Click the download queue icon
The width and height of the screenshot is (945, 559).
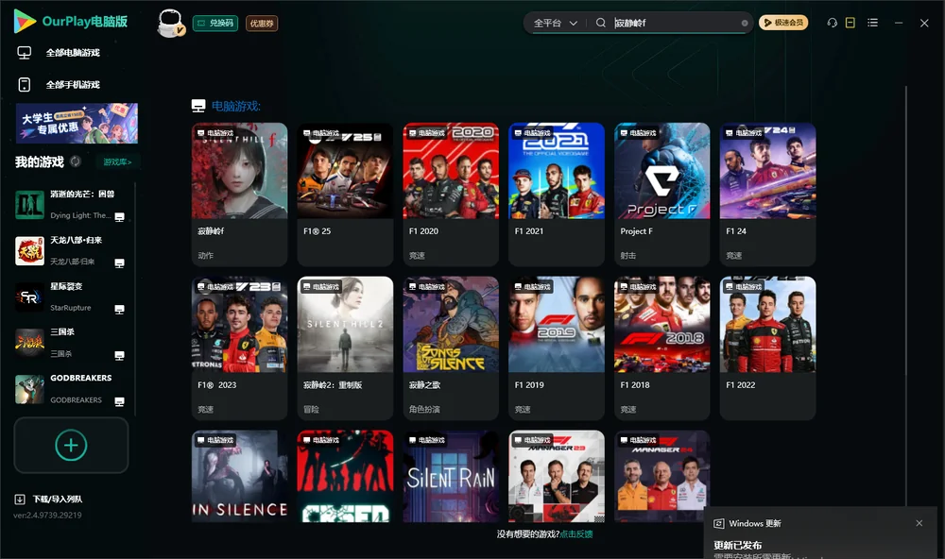click(20, 500)
